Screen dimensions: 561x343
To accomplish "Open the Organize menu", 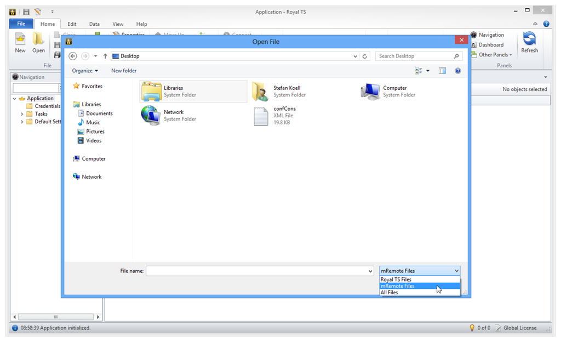I will pyautogui.click(x=85, y=71).
